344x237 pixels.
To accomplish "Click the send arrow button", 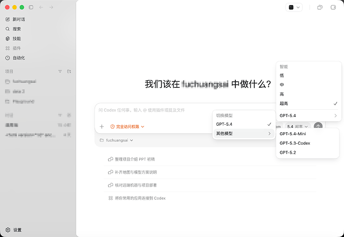I will tap(318, 126).
